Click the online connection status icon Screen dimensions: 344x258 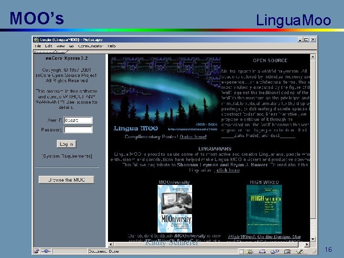[46, 251]
